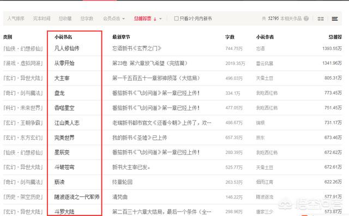Open novel 随波逐流之一代军师
The height and width of the screenshot is (216, 349).
coord(77,197)
